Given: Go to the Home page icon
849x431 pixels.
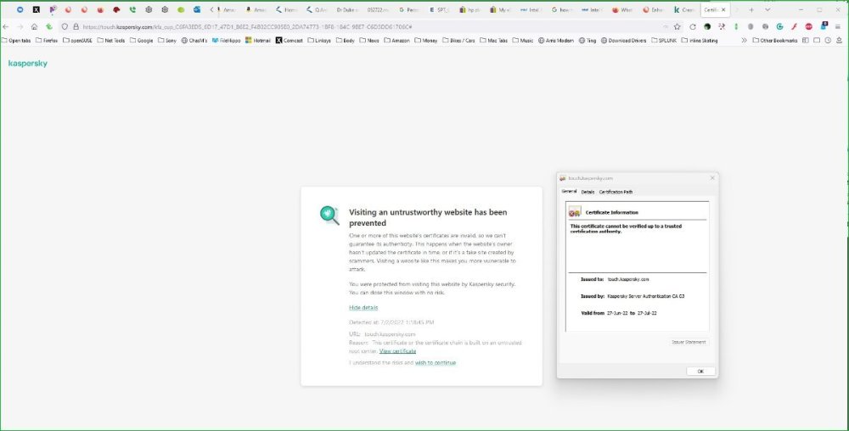Looking at the screenshot, I should tap(34, 26).
